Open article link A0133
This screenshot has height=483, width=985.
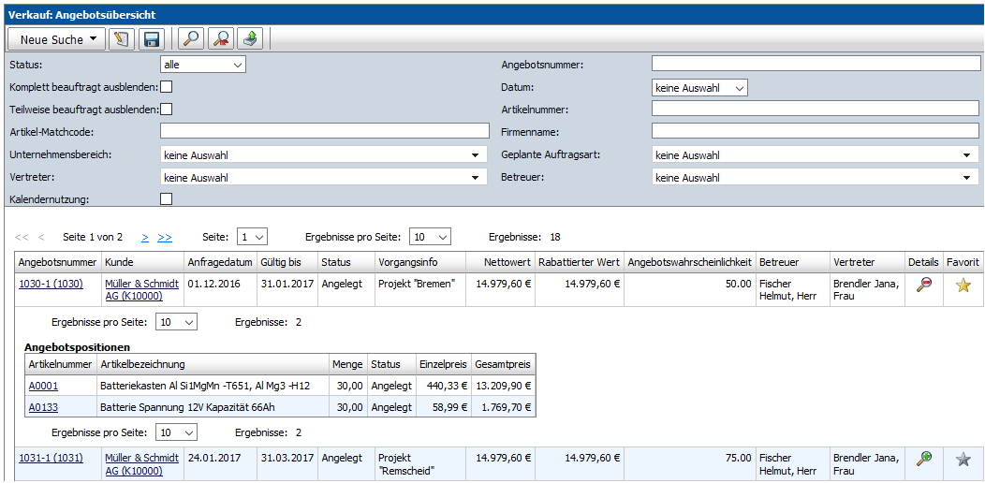(x=43, y=407)
